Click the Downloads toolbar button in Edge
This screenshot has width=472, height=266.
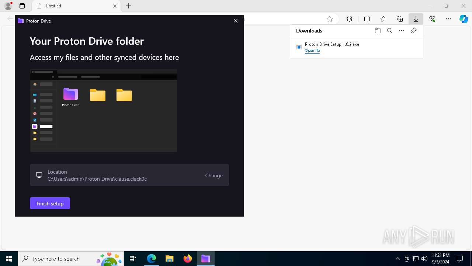416,19
